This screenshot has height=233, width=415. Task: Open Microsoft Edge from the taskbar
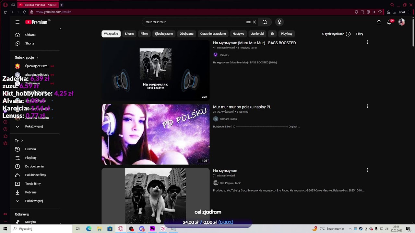89,229
